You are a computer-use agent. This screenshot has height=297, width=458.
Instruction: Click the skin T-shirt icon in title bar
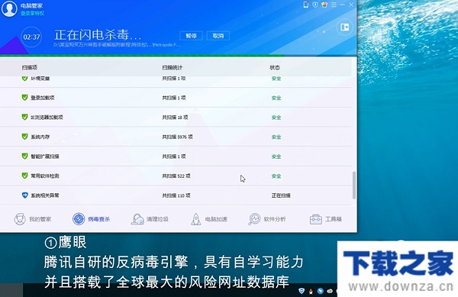(324, 5)
